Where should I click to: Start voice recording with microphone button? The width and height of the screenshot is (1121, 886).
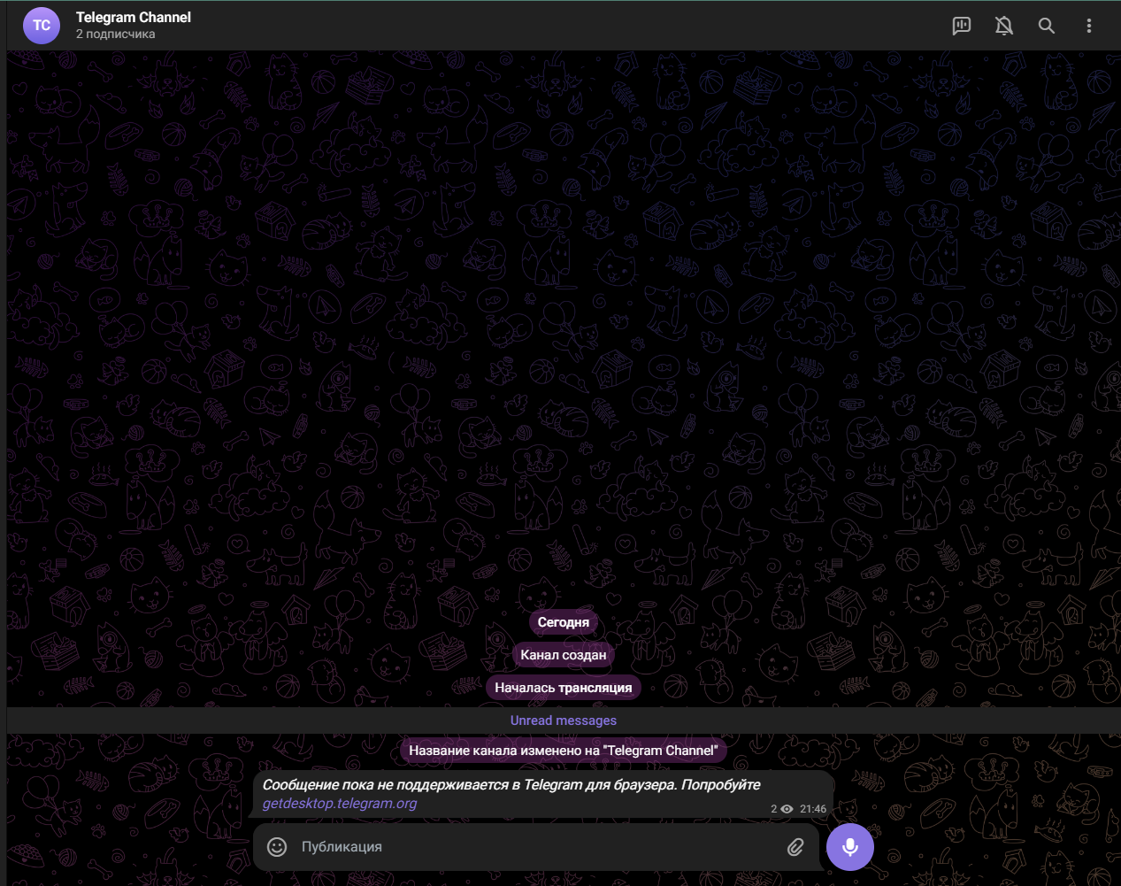[x=850, y=847]
